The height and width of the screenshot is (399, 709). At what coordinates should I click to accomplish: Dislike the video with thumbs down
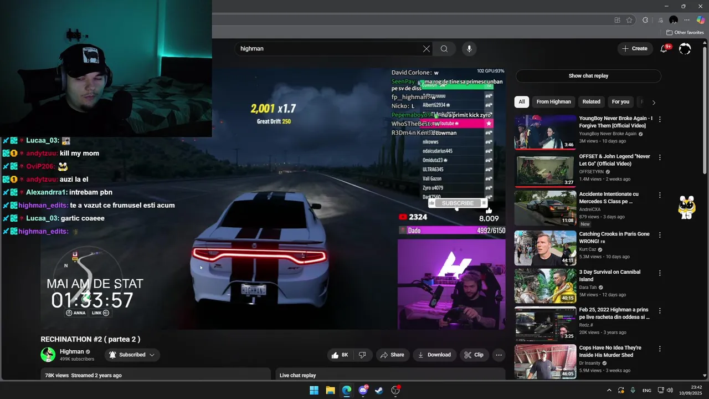pos(362,355)
